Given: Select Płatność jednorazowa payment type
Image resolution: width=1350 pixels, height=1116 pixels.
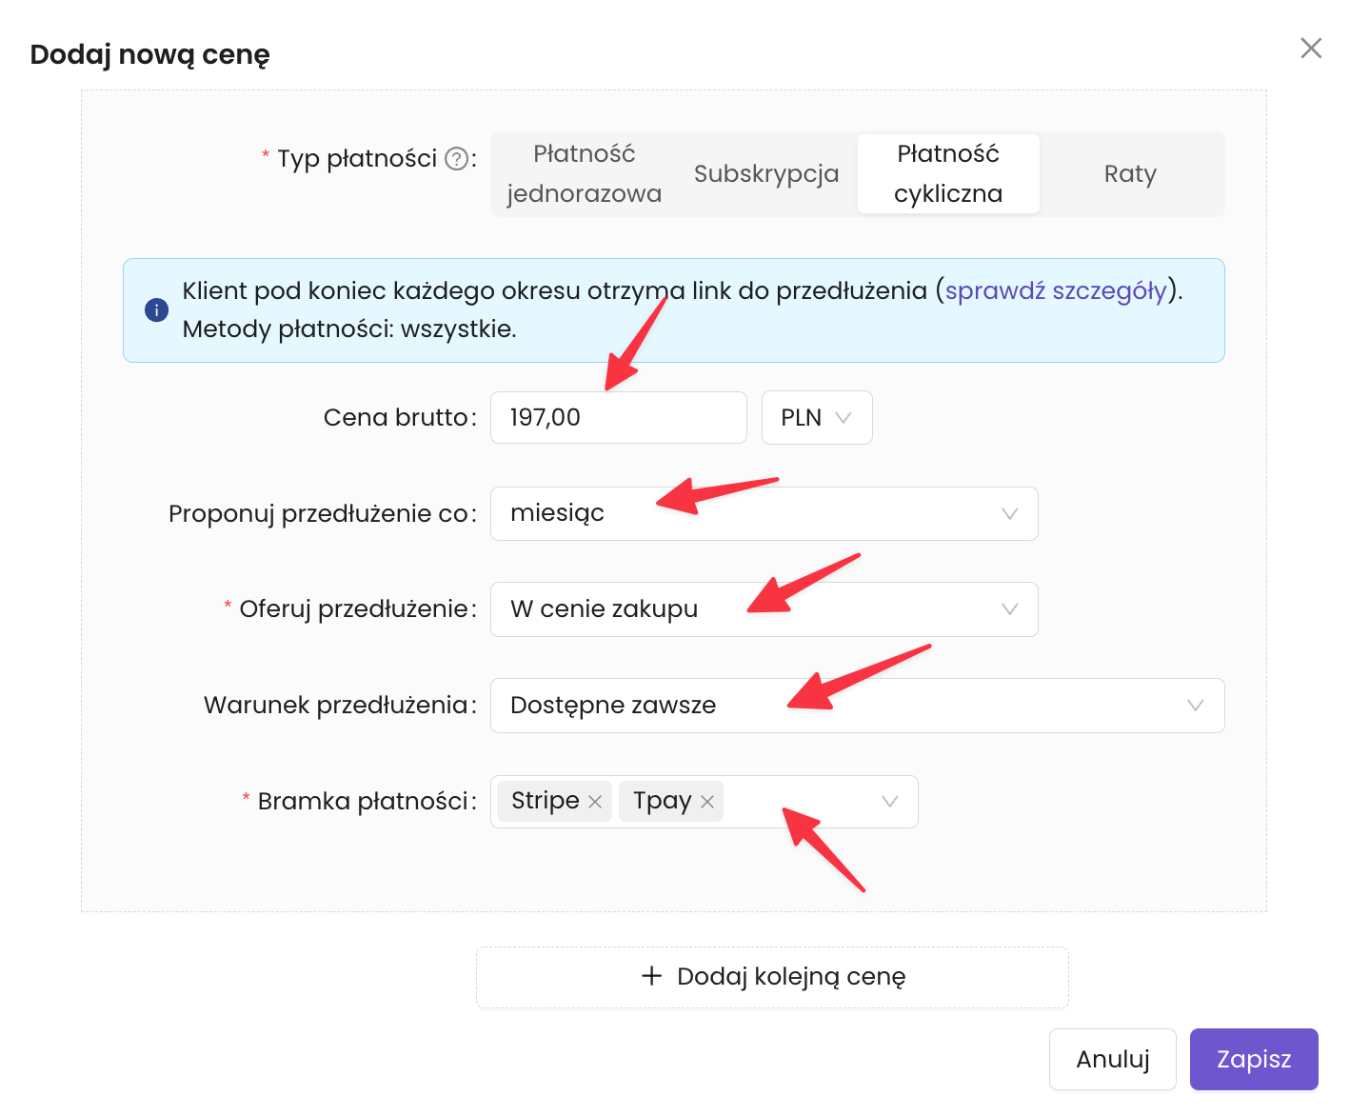Looking at the screenshot, I should click(x=584, y=173).
